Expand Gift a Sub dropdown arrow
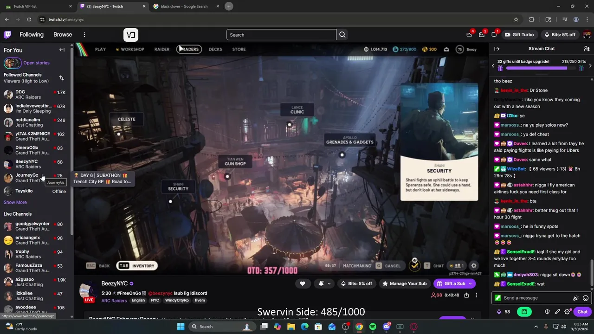594x334 pixels. pos(470,283)
